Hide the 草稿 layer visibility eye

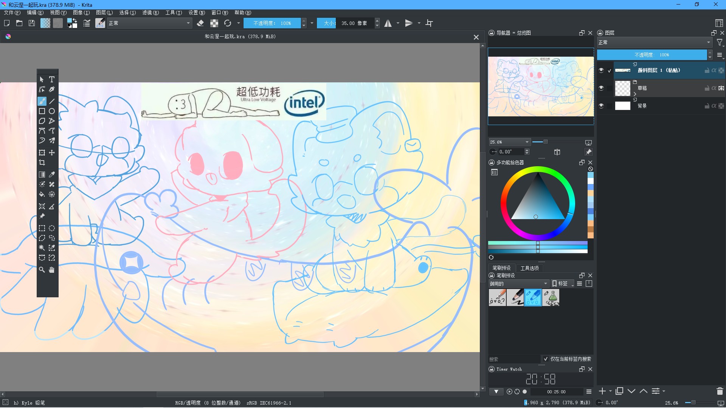(x=601, y=88)
